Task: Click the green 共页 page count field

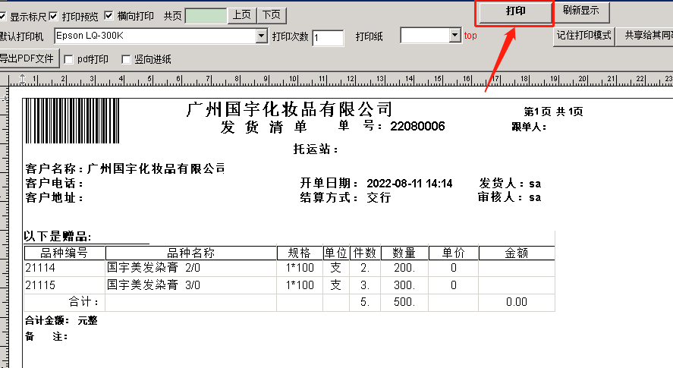Action: tap(206, 15)
